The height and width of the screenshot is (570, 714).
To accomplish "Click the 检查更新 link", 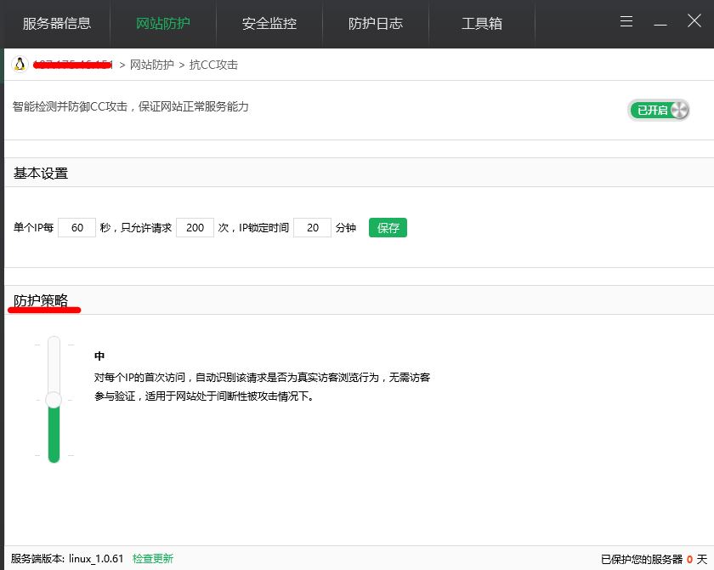I will point(153,559).
